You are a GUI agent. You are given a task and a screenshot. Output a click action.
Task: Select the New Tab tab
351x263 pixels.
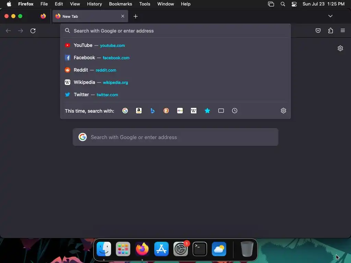click(x=90, y=16)
